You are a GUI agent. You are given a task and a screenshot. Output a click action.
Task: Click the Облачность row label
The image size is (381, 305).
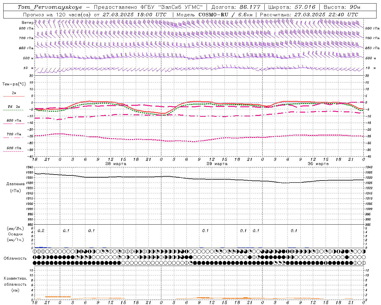pyautogui.click(x=15, y=259)
